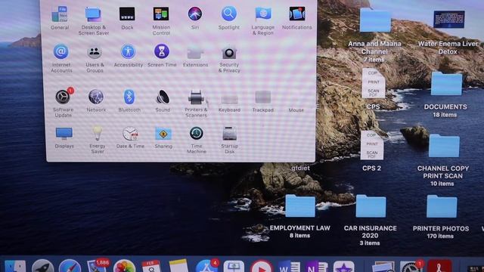484x272 pixels.
Task: Open Printers & Scanners preferences
Action: [196, 97]
